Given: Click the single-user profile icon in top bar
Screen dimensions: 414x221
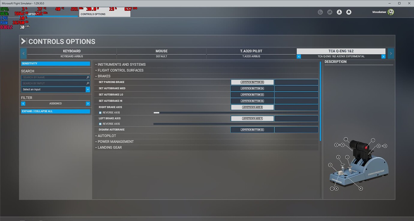Looking at the screenshot, I should (339, 12).
